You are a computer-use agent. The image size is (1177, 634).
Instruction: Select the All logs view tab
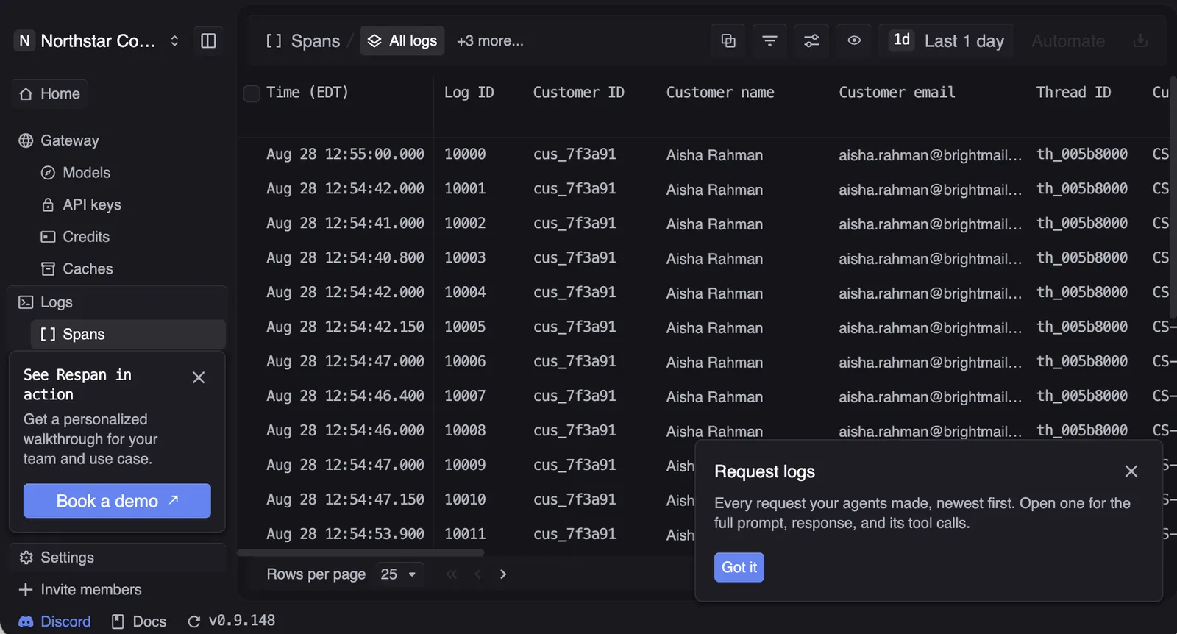point(402,40)
